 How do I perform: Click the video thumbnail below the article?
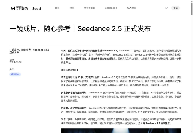click(121, 131)
